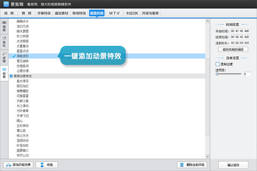Screen dimensions: 257x171
Task: Click the 开始时间 time field
Action: click(x=240, y=31)
